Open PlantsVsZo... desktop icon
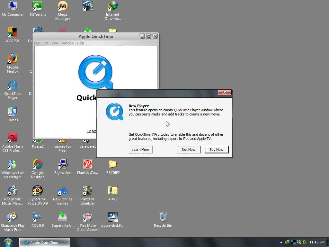 click(x=87, y=167)
